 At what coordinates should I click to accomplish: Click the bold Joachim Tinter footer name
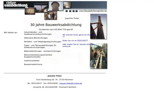pos(55,76)
